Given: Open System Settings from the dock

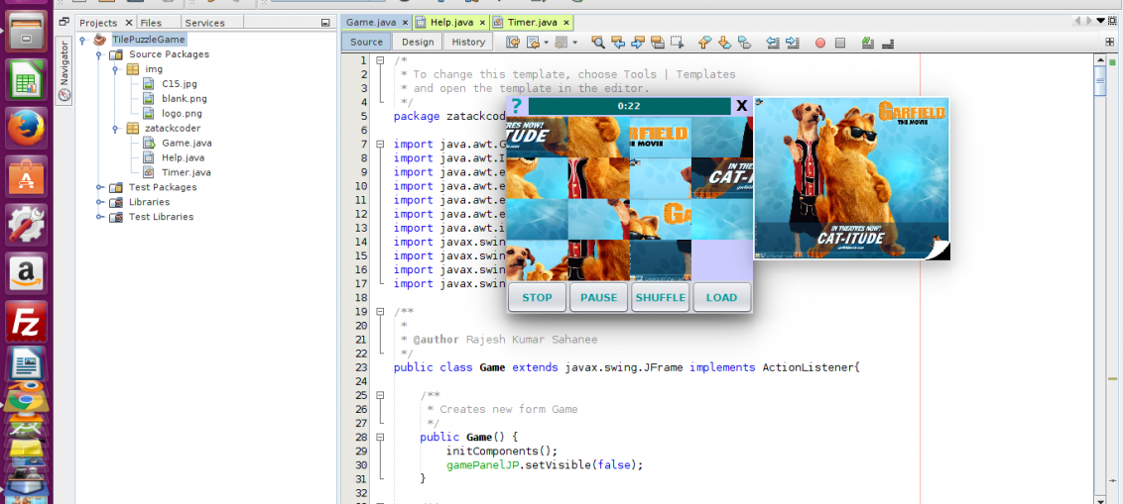Looking at the screenshot, I should [27, 225].
